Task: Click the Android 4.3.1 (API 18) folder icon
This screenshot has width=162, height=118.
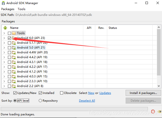Action: tap(14, 62)
